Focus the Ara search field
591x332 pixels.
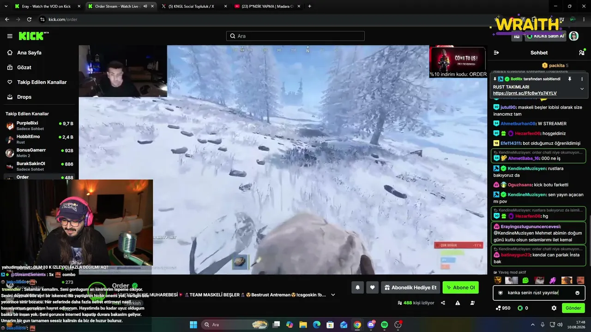coord(295,36)
